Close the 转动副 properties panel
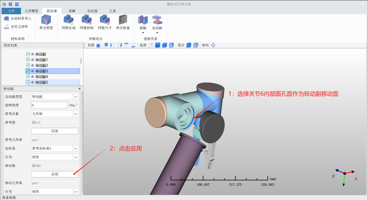Image resolution: width=368 pixels, height=200 pixels. pos(79,89)
